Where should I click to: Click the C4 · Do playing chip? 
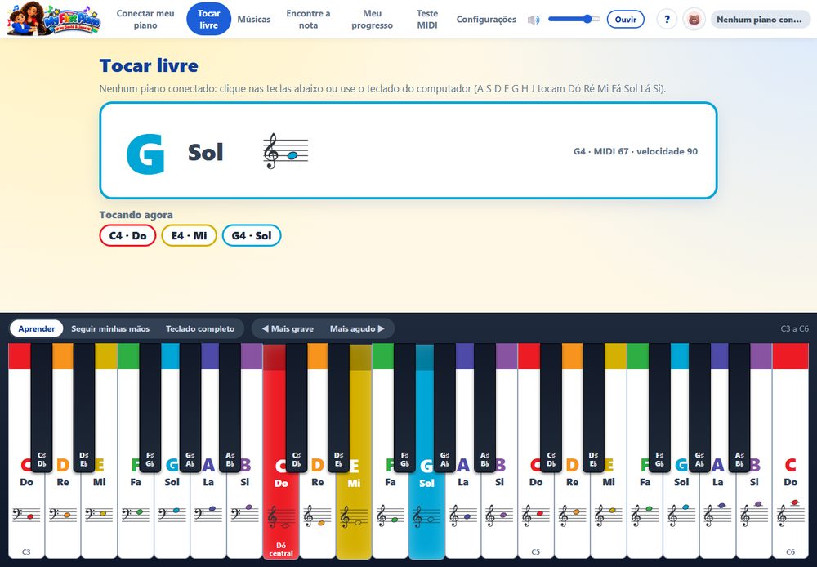127,235
